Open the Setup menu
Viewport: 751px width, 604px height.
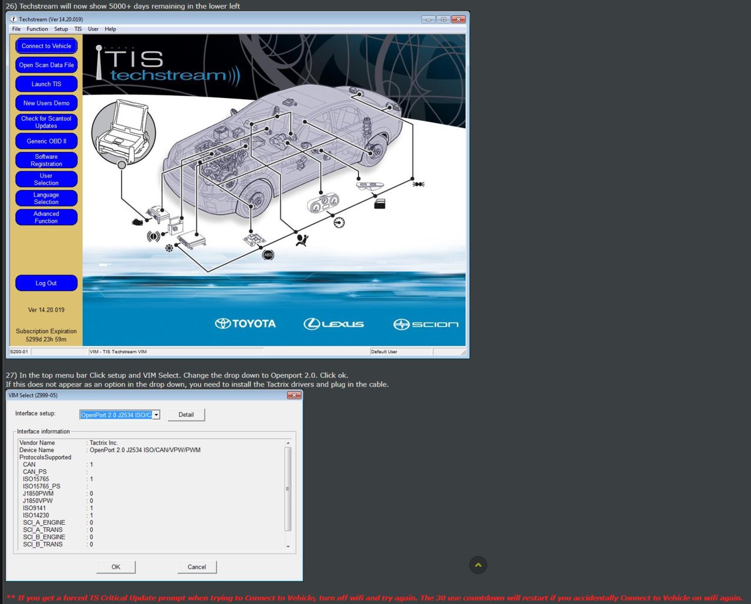(x=61, y=29)
